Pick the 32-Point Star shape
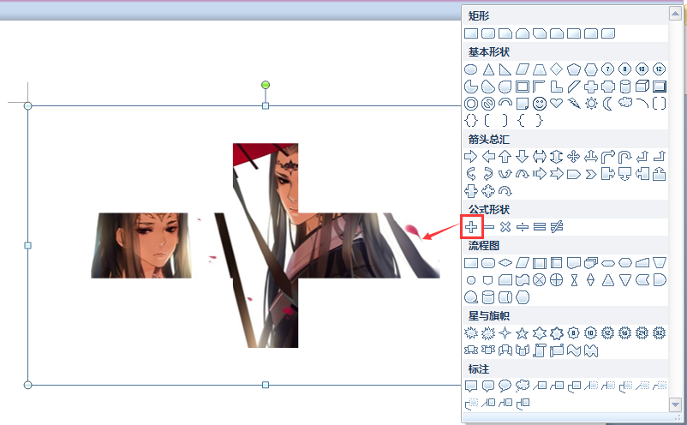Viewport: 687px width, 425px height. tap(659, 333)
